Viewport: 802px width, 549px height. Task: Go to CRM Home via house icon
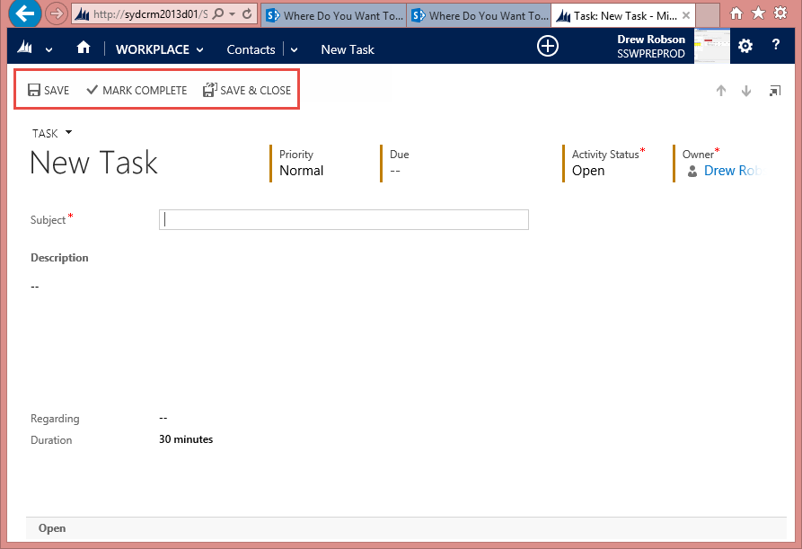(84, 49)
